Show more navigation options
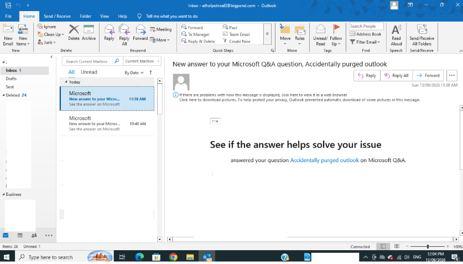 click(49, 235)
